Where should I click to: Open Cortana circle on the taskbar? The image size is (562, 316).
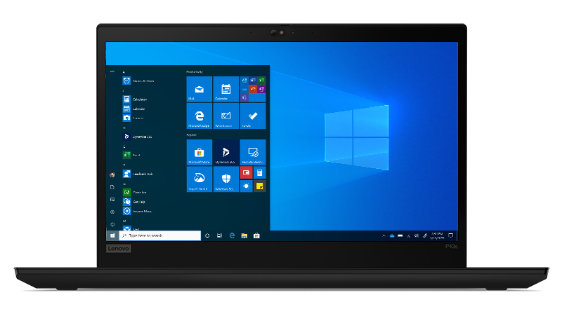coord(207,235)
